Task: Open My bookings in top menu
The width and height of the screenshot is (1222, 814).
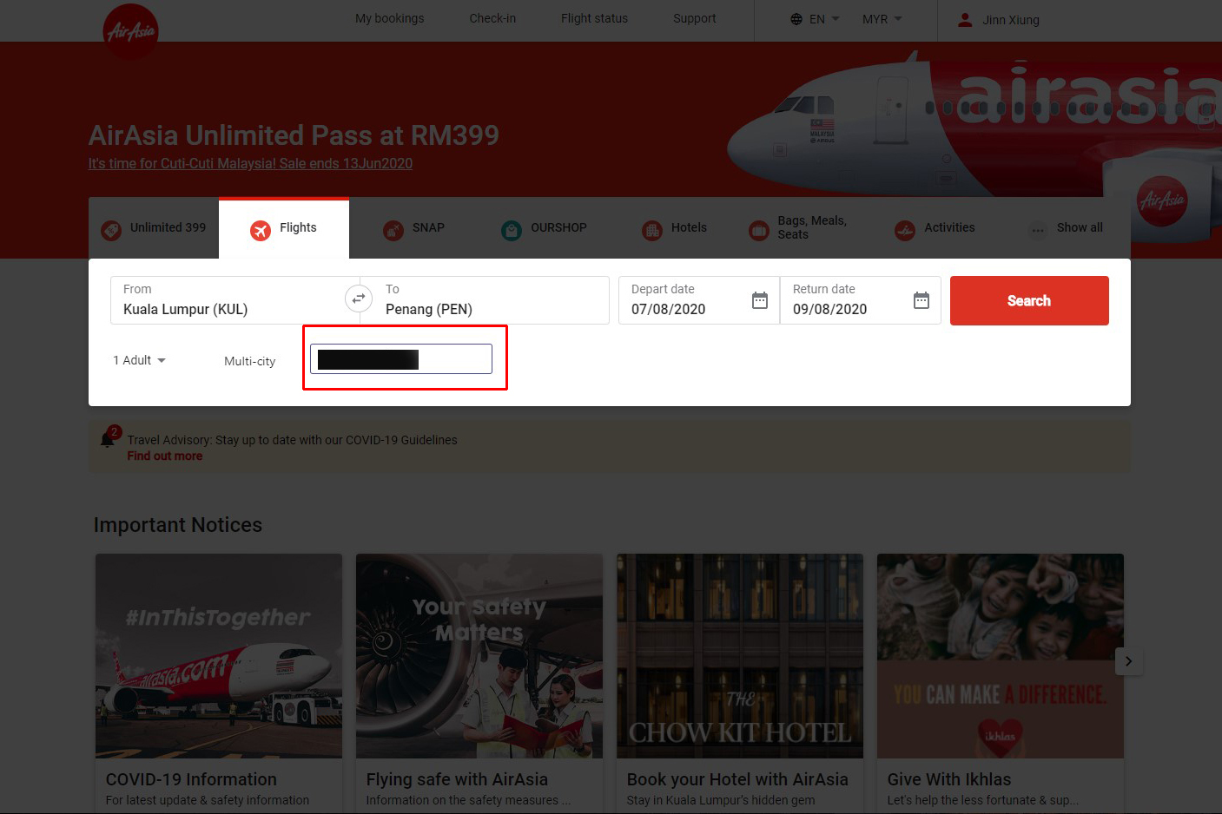Action: 389,18
